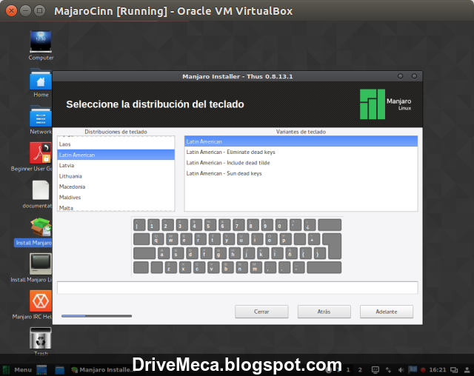Open the Beginner User Guide PDF icon
The width and height of the screenshot is (474, 376).
tap(41, 153)
